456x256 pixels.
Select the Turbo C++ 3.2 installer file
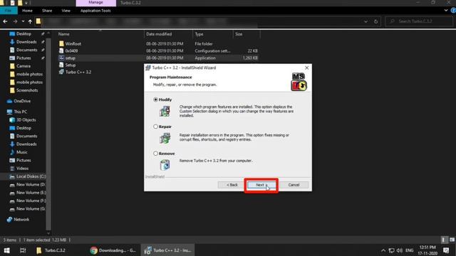click(78, 72)
